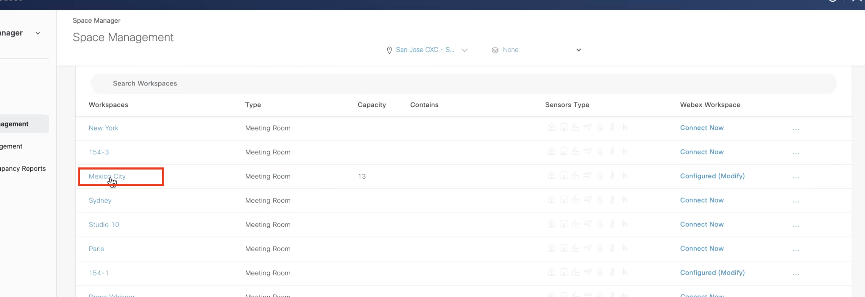Click the humidity droplet icon in 154-3 row
Viewport: 865px width, 297px height.
pos(600,151)
